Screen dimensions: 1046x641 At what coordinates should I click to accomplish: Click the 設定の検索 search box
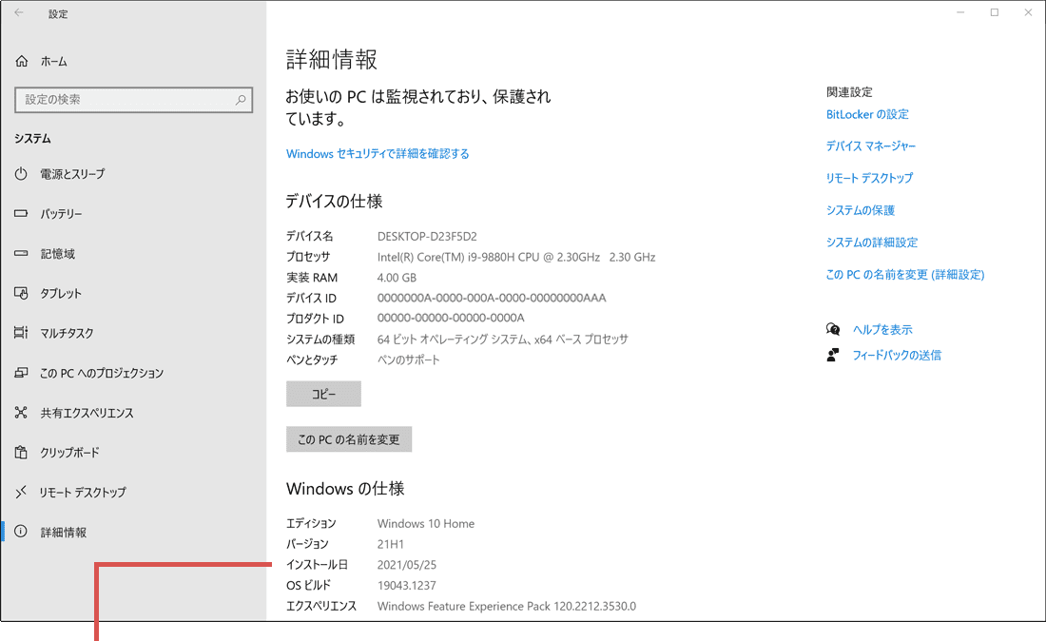click(x=133, y=99)
